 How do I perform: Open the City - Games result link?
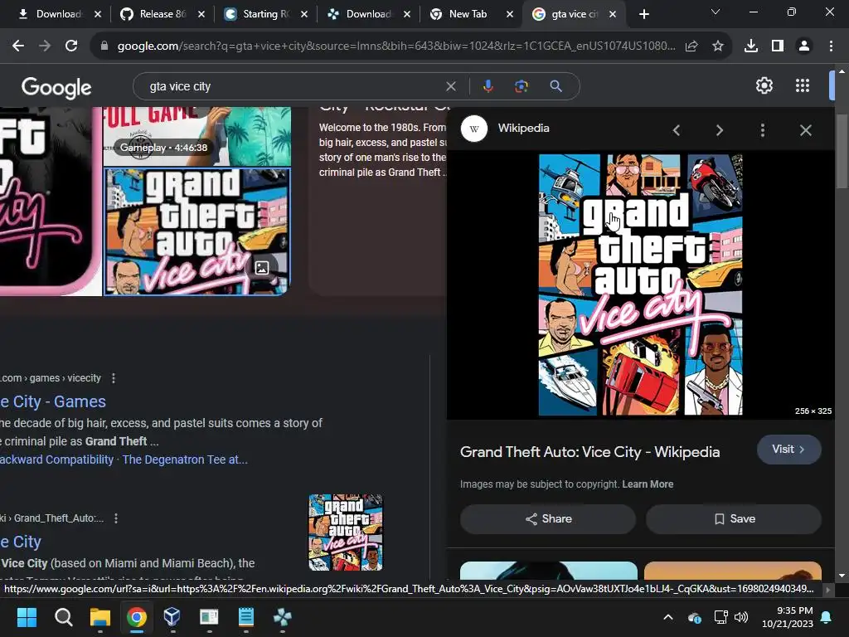pyautogui.click(x=53, y=402)
